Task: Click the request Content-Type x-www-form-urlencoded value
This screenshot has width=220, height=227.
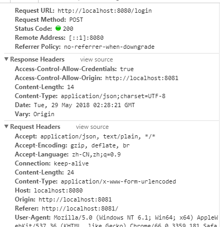Action: pyautogui.click(x=118, y=181)
